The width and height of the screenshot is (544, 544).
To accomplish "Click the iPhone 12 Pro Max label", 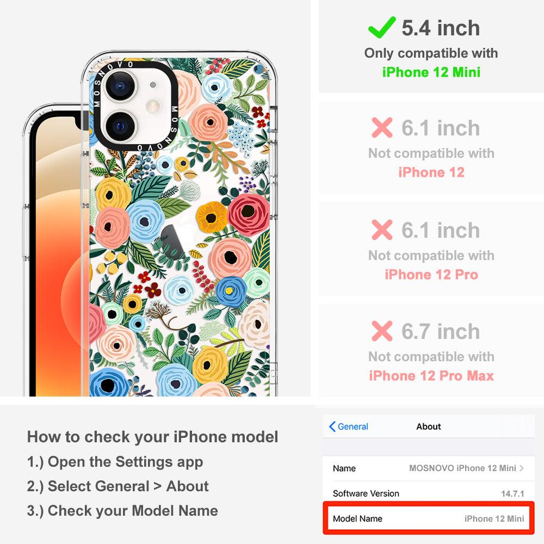I will [431, 375].
